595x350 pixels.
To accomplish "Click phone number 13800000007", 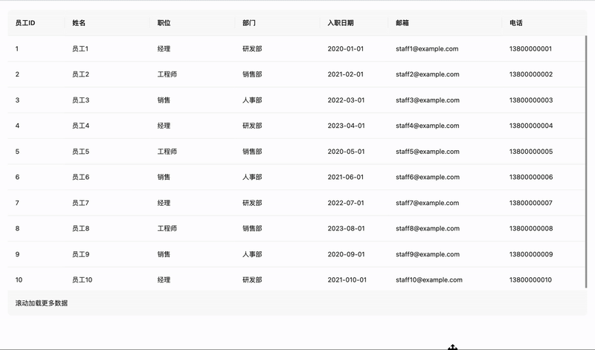I will click(530, 203).
